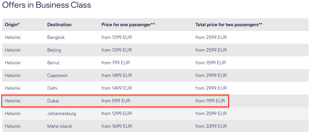Click the from 799 EUR Beirut price
The image size is (311, 132).
pyautogui.click(x=116, y=63)
